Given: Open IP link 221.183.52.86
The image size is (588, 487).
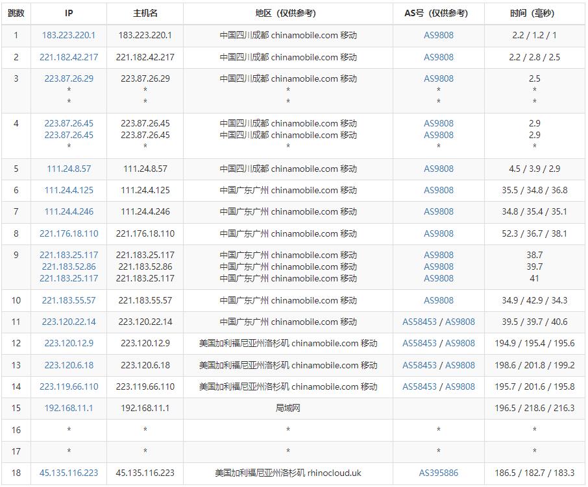Looking at the screenshot, I should click(x=69, y=267).
